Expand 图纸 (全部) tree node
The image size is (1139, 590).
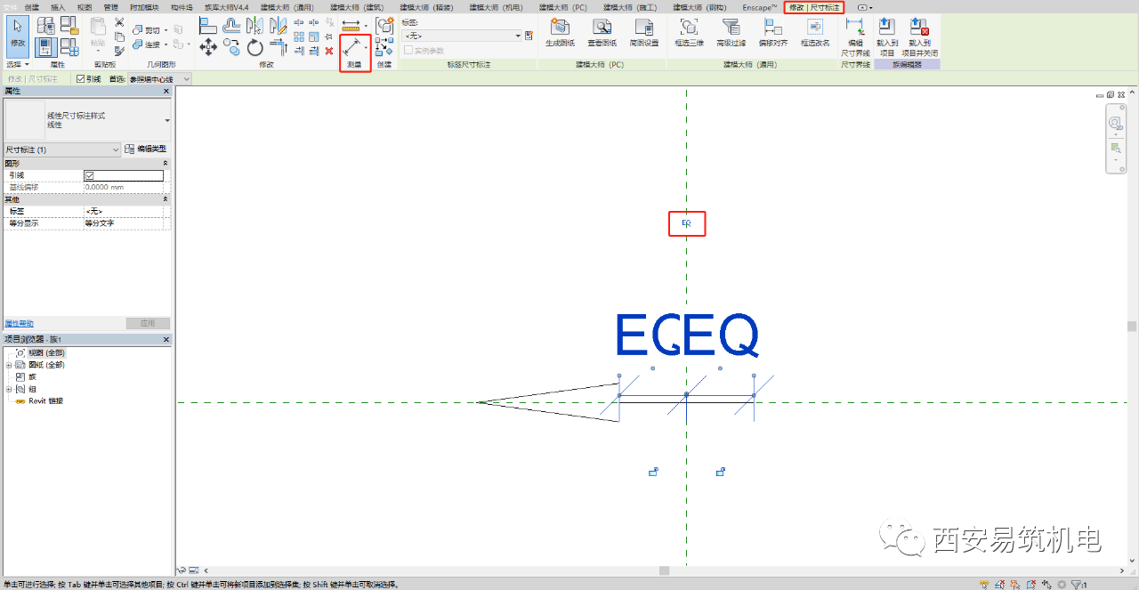(9, 365)
